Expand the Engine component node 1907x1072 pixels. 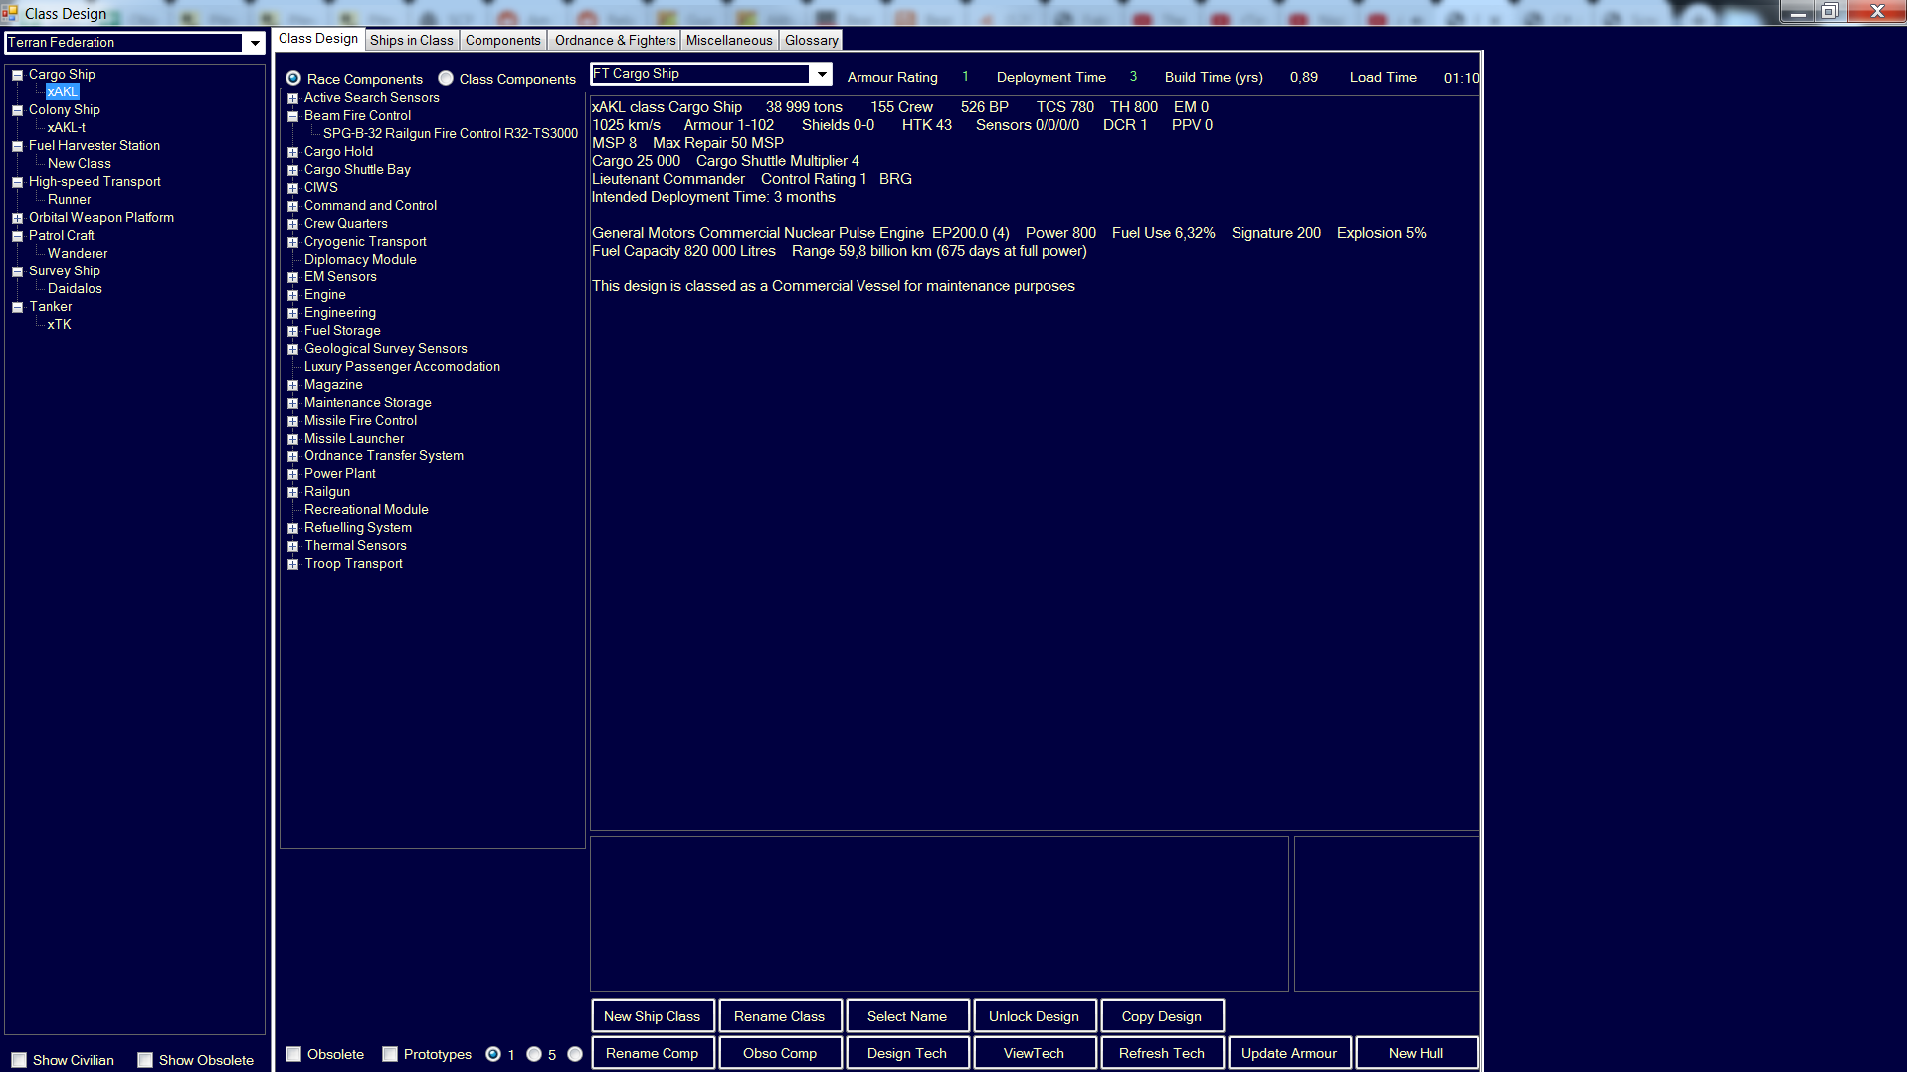(293, 295)
